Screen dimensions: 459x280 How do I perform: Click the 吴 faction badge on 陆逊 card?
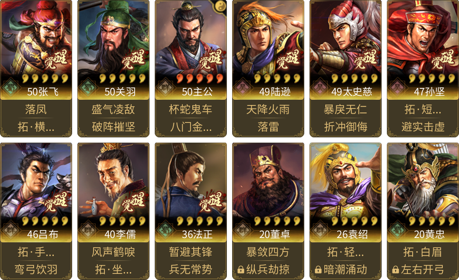tap(243, 87)
